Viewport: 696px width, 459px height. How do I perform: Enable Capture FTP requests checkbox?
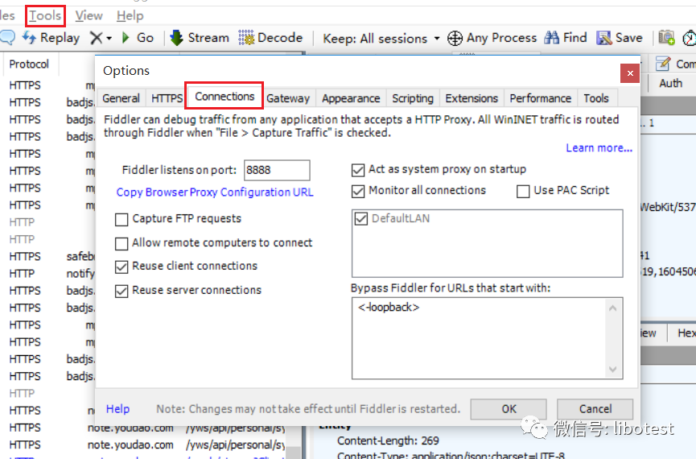(121, 220)
